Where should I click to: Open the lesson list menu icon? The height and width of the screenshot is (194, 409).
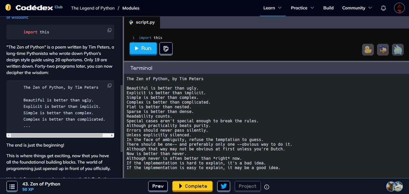(12, 187)
